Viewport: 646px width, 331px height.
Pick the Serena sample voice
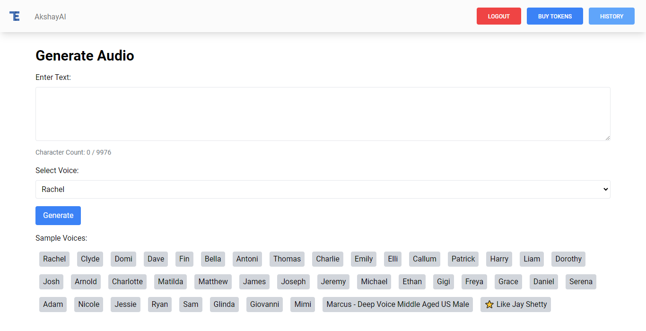[x=580, y=282]
